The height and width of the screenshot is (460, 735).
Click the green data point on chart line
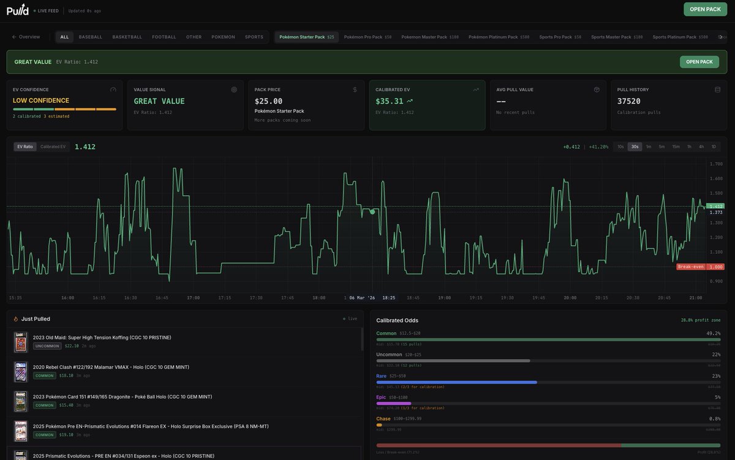372,212
